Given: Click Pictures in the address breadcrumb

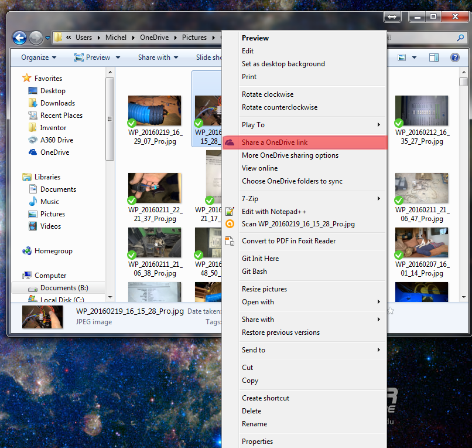Looking at the screenshot, I should tap(194, 38).
